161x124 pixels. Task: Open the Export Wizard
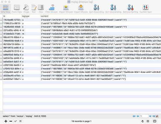pyautogui.click(x=81, y=9)
